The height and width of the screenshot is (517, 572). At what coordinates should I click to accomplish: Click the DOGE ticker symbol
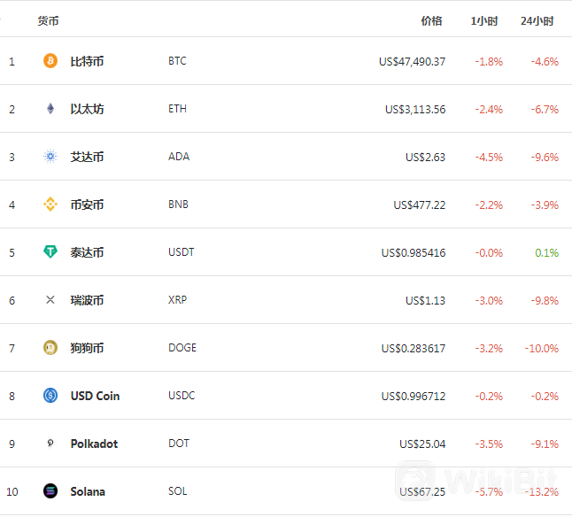coord(182,347)
